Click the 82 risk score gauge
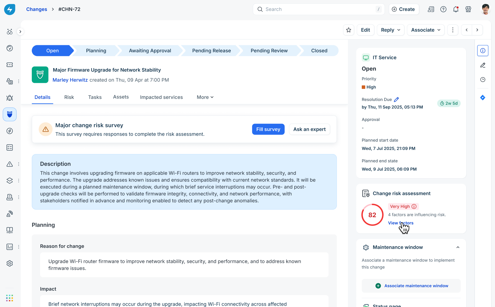 (372, 215)
